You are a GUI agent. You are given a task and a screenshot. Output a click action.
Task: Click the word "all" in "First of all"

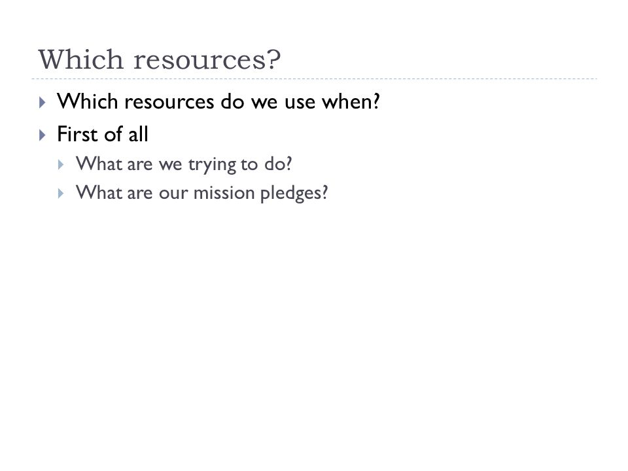pos(138,133)
